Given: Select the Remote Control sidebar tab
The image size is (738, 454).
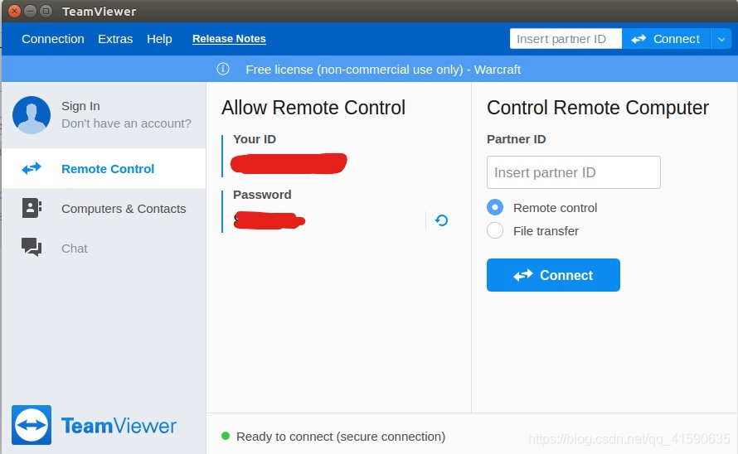Looking at the screenshot, I should pos(104,168).
